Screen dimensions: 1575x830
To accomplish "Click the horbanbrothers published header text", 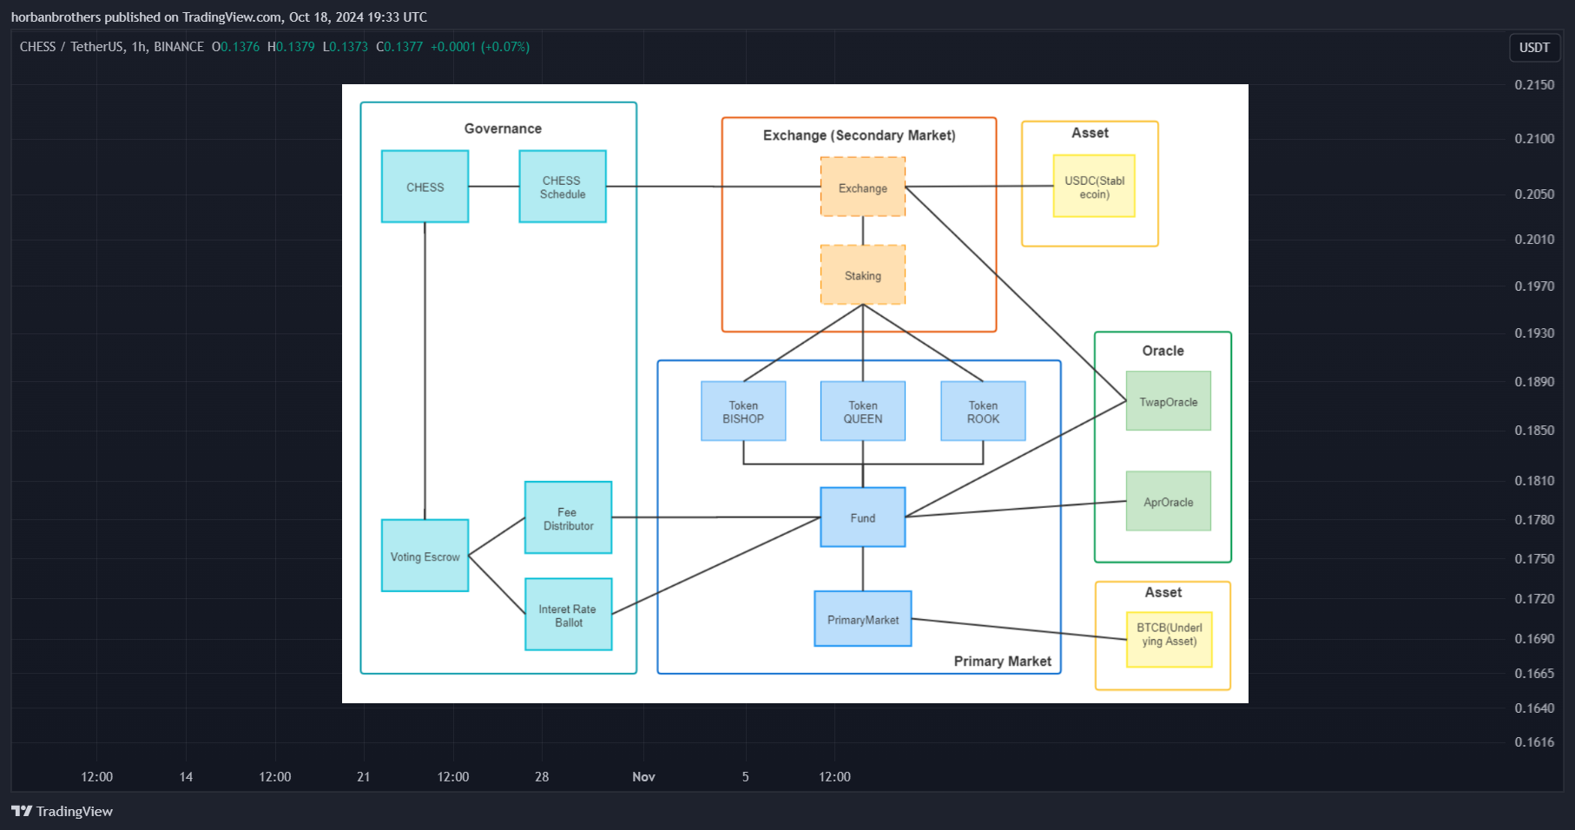I will [219, 17].
